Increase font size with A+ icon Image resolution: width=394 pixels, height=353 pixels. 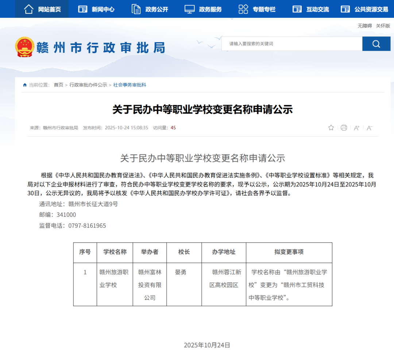[x=356, y=128]
